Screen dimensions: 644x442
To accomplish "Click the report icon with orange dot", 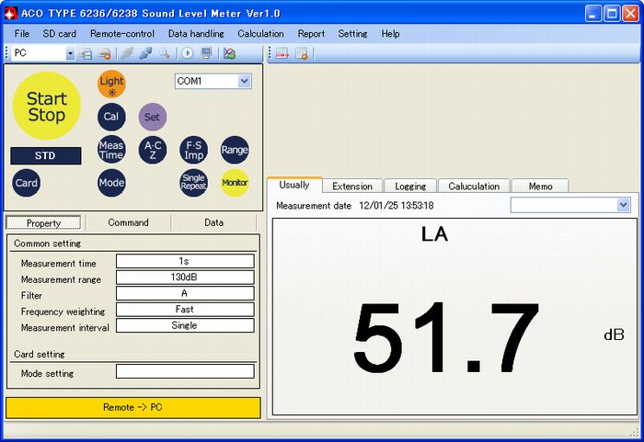I will pos(302,53).
